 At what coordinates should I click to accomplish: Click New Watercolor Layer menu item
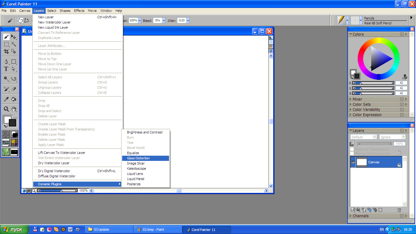click(x=54, y=22)
